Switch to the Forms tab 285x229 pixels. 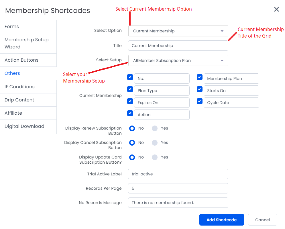click(28, 27)
